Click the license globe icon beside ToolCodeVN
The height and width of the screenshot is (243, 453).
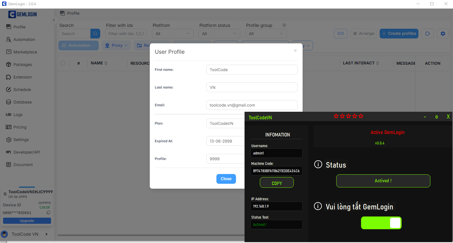5,194
